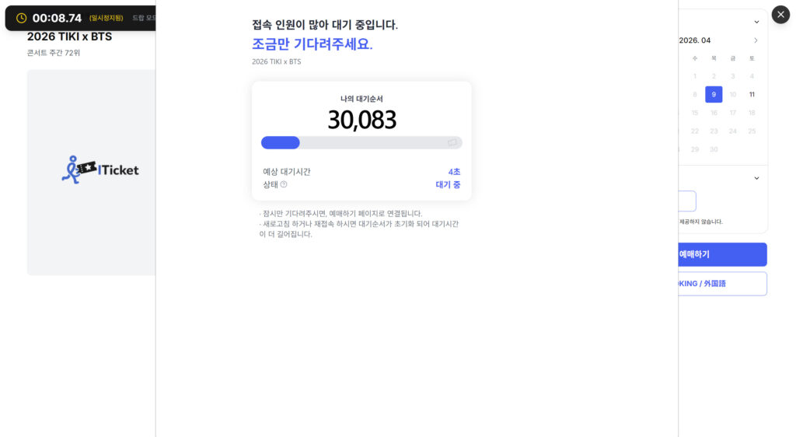Go to next month in the calendar
The image size is (796, 437).
click(756, 40)
